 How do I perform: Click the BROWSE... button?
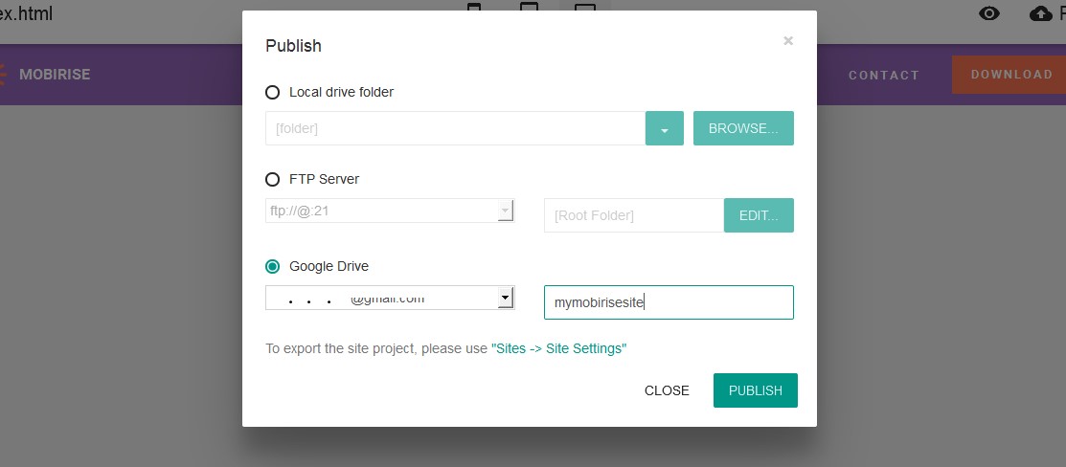click(743, 128)
